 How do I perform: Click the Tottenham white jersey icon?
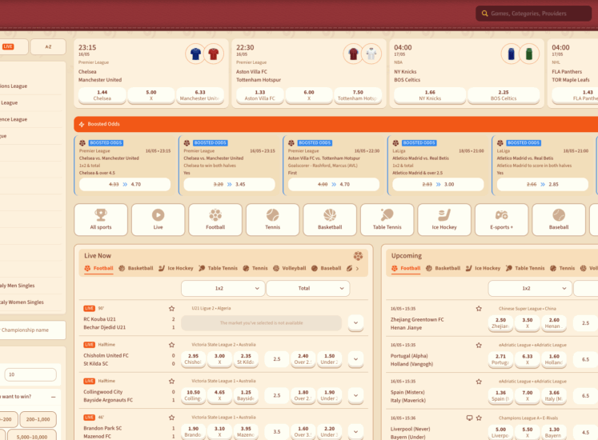tap(371, 54)
